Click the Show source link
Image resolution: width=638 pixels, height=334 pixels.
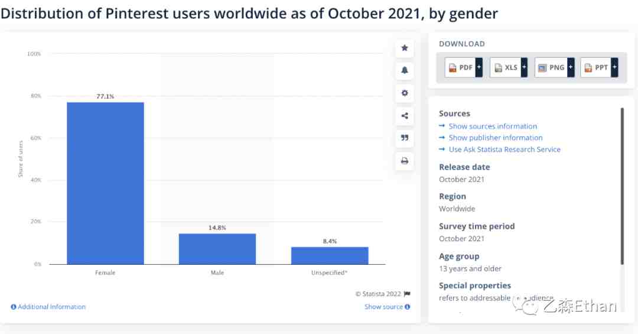383,307
